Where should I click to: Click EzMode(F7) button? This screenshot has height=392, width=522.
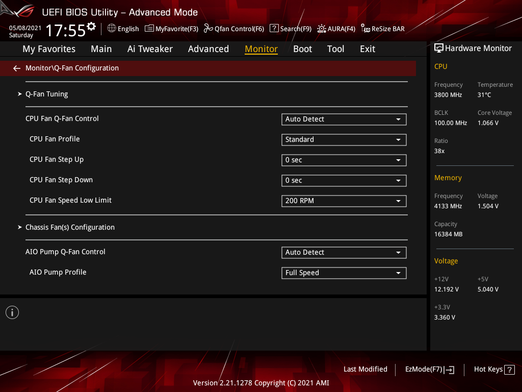(x=430, y=370)
